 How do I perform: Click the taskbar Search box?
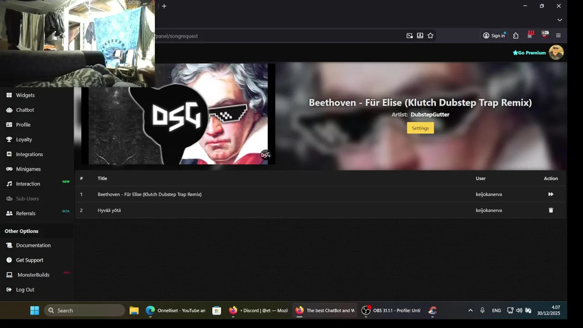pos(85,311)
